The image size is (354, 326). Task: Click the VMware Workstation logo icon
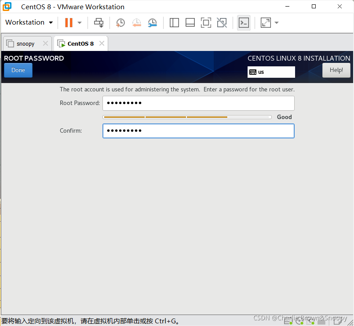pyautogui.click(x=7, y=7)
